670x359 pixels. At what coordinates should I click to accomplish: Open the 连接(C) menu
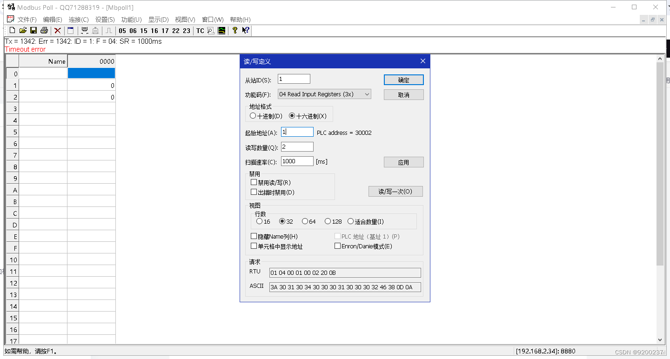[x=79, y=20]
